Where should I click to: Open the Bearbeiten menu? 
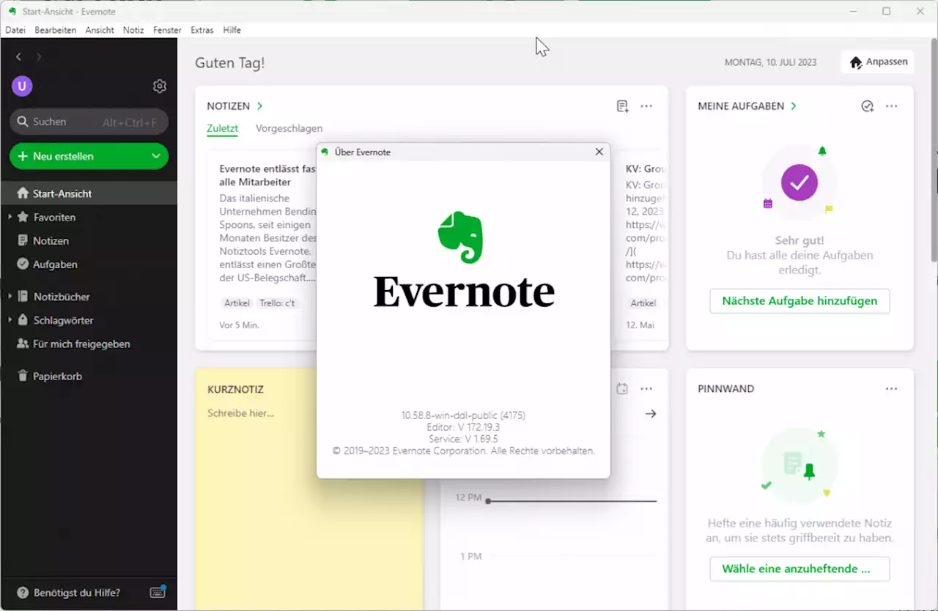pos(56,30)
